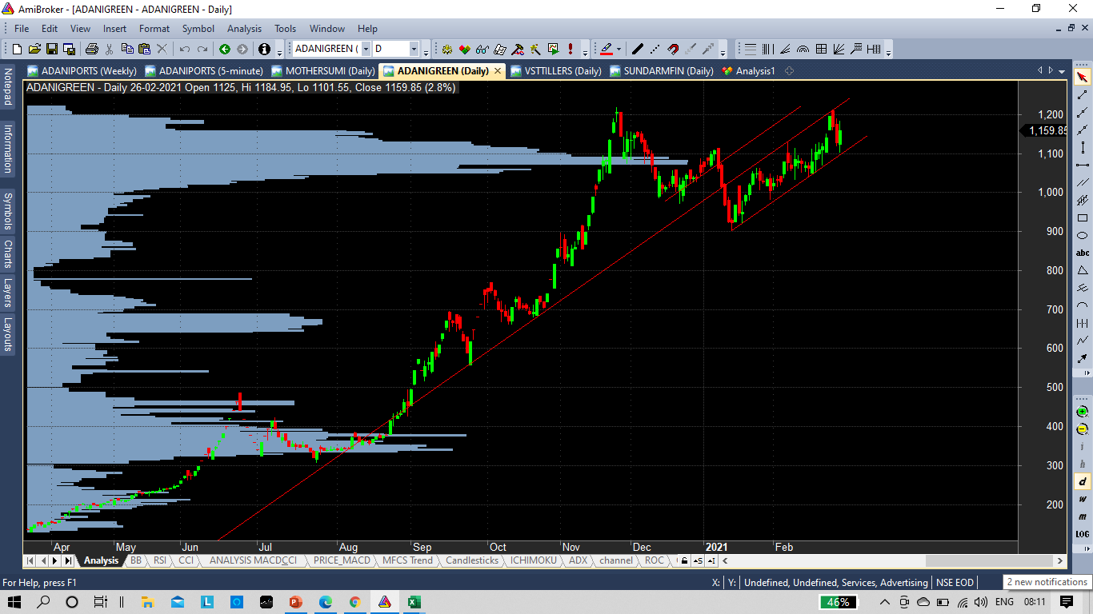Click the yellow zoom out icon
Viewport: 1093px width, 614px height.
point(1083,429)
